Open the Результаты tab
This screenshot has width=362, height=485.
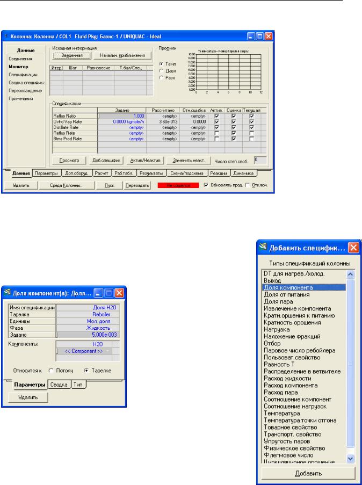(x=151, y=173)
